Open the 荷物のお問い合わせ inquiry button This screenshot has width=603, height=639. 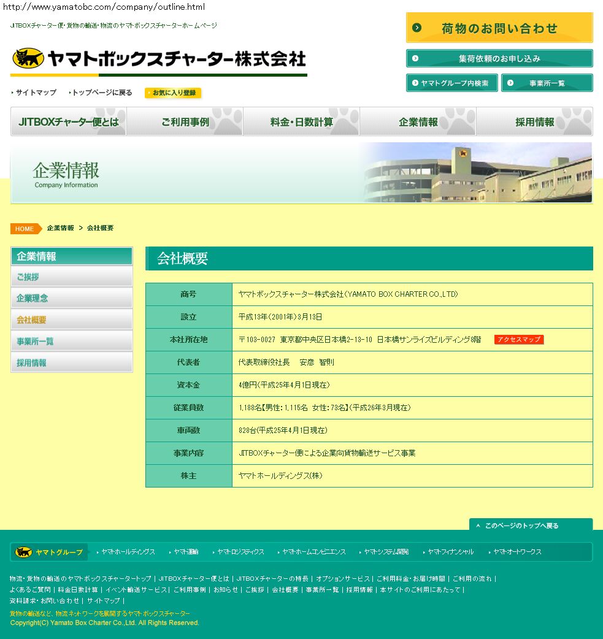tap(499, 28)
